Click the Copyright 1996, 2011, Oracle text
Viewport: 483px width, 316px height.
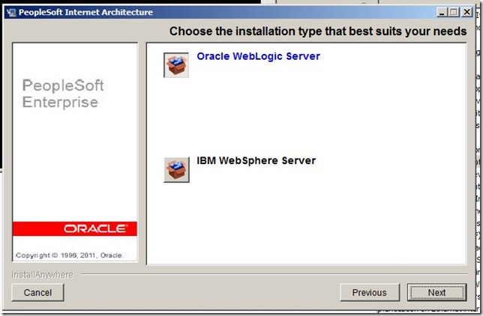click(69, 255)
